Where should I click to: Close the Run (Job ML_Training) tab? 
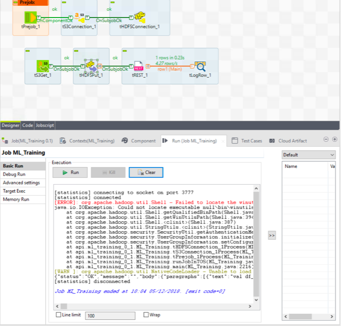pyautogui.click(x=223, y=141)
